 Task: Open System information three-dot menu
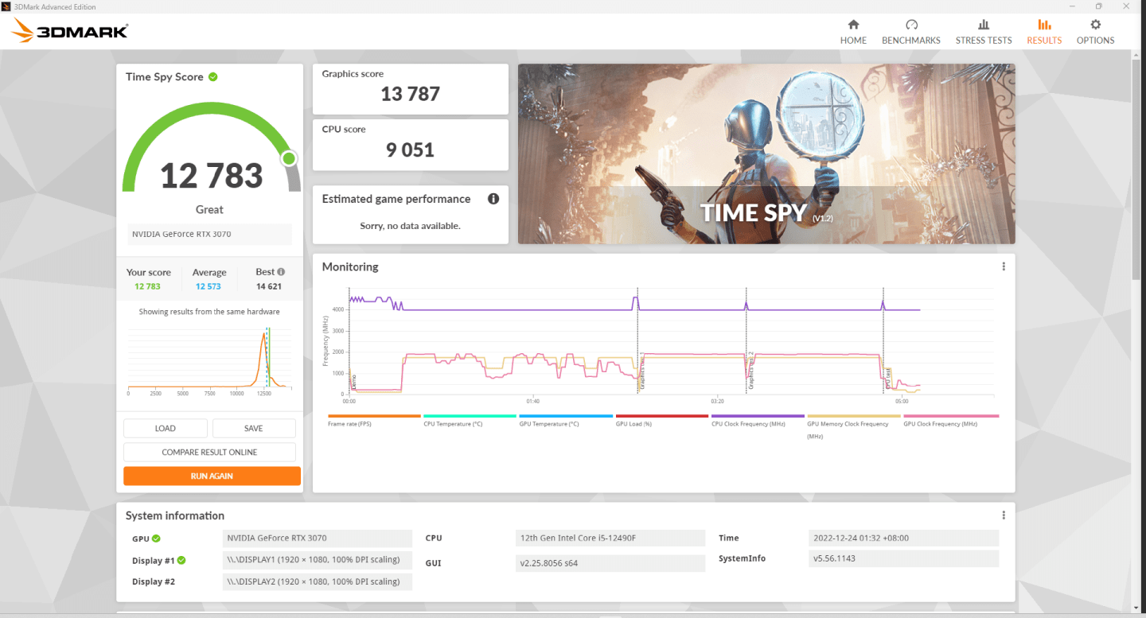pyautogui.click(x=1004, y=515)
